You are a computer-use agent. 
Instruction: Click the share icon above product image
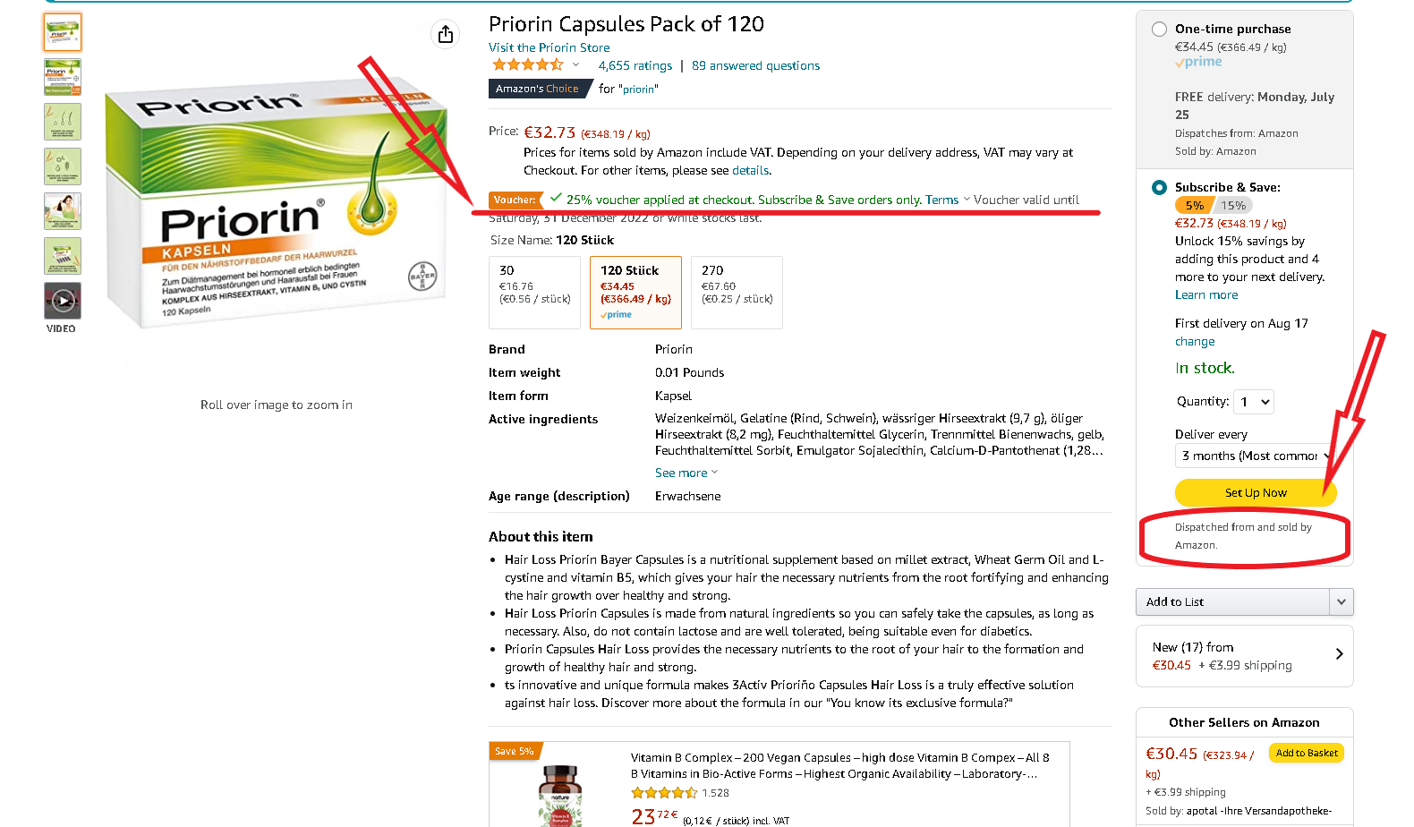coord(446,34)
